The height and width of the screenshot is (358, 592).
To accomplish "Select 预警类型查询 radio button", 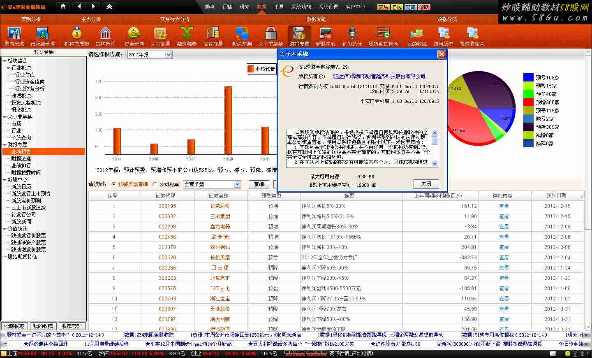I will [114, 184].
